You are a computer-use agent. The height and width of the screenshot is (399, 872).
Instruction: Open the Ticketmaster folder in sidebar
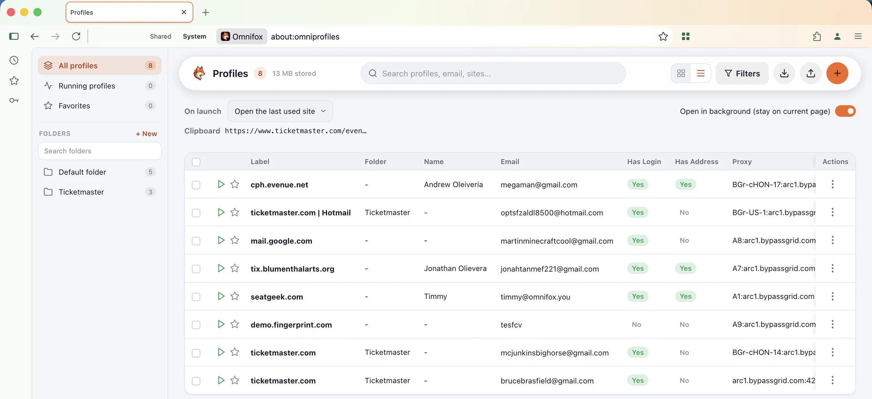pos(100,192)
